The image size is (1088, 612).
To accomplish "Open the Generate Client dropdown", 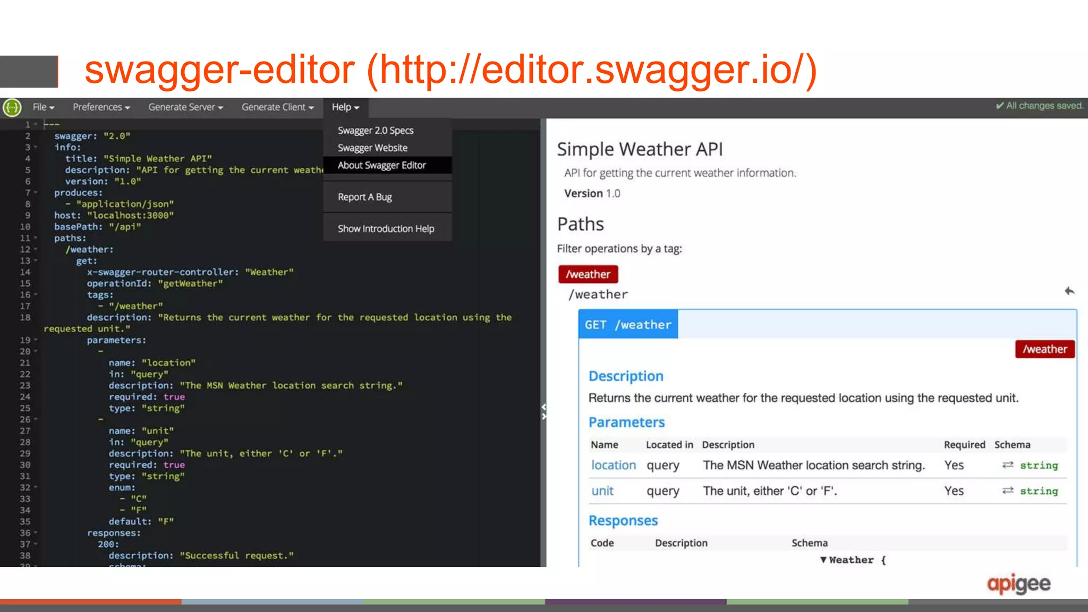I will point(277,107).
